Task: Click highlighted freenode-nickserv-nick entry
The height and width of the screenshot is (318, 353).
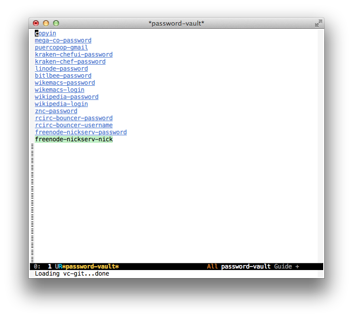Action: tap(74, 139)
